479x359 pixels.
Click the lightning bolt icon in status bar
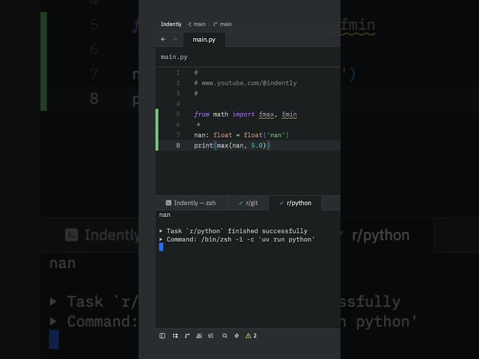pyautogui.click(x=237, y=336)
